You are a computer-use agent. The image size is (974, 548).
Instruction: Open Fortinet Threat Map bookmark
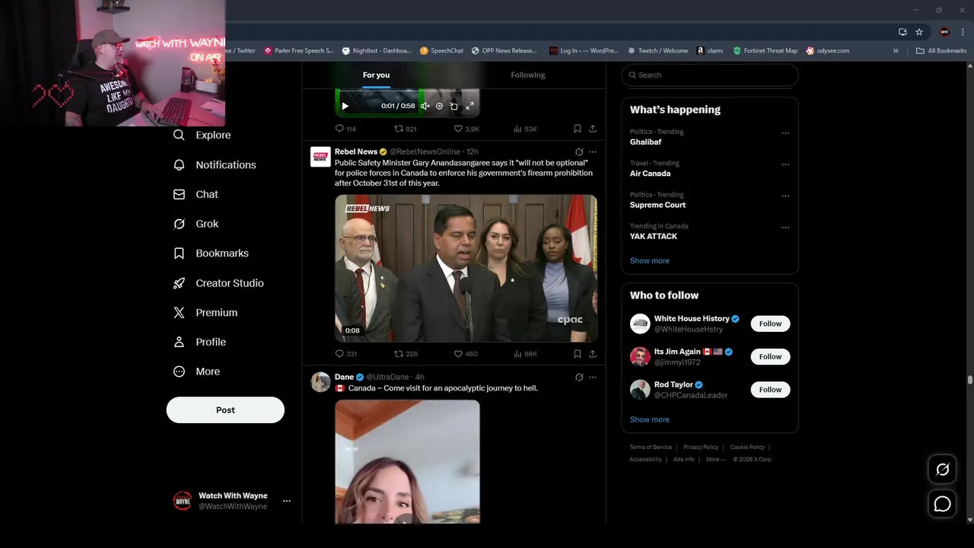point(766,51)
